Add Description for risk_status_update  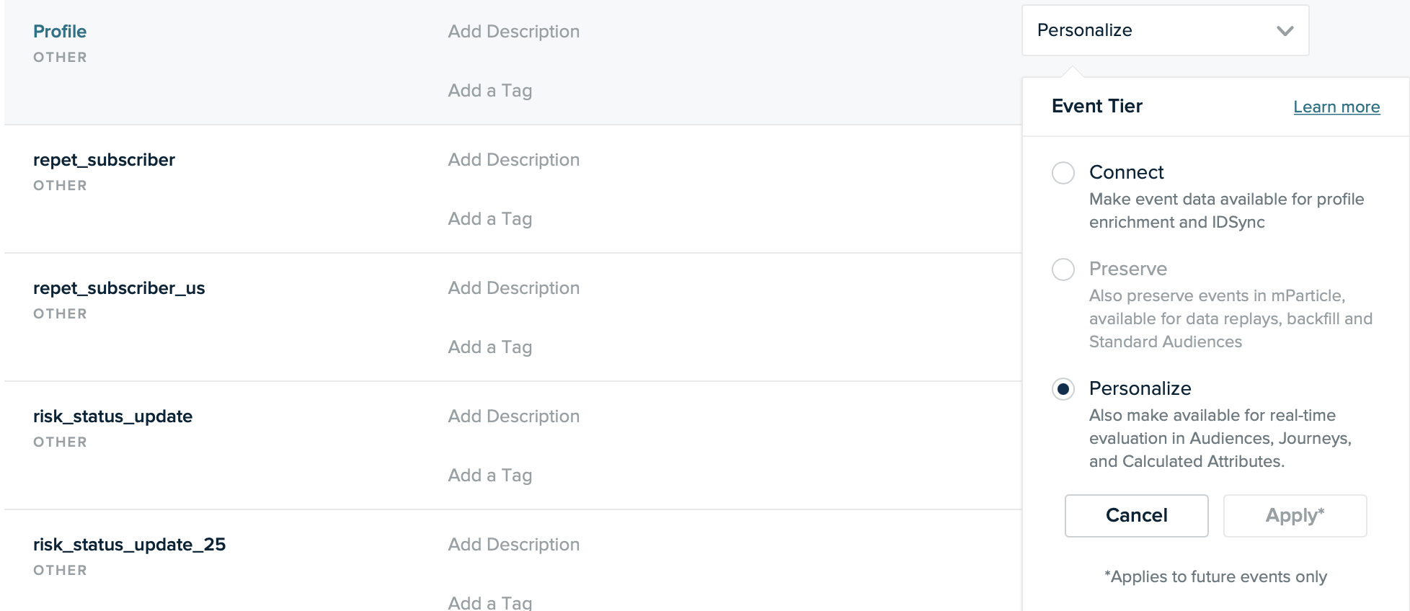513,416
